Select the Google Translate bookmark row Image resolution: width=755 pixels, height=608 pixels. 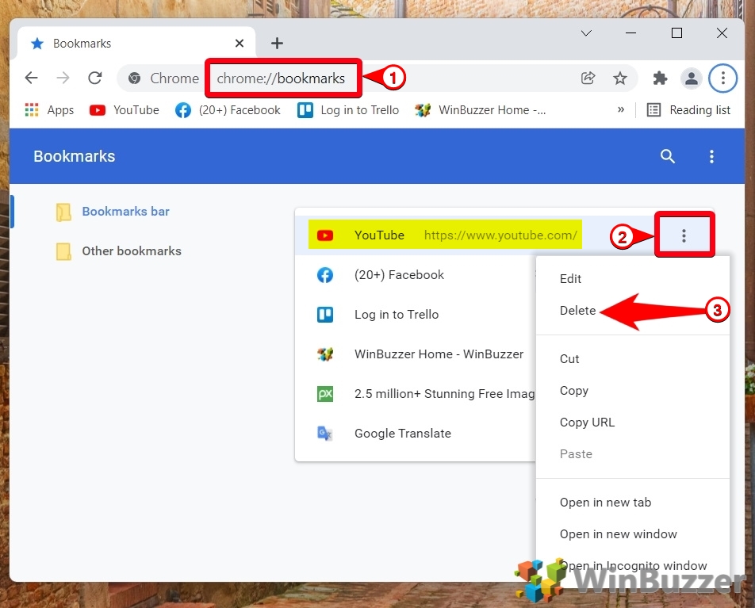coord(415,434)
